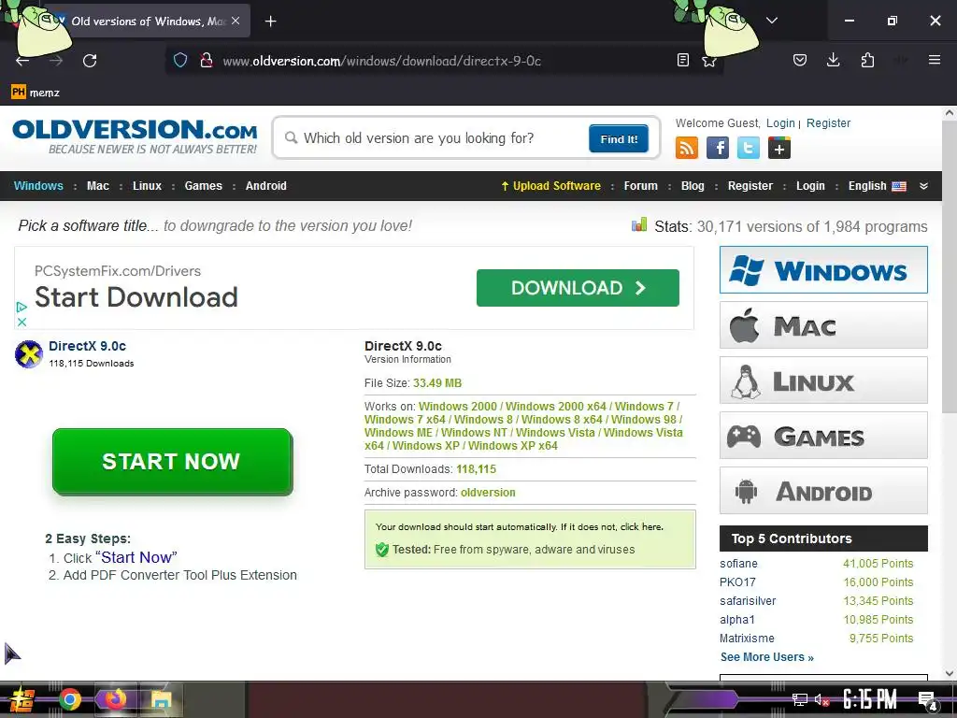Screen dimensions: 957x718
Task: Save page to Pocket
Action: click(x=800, y=60)
